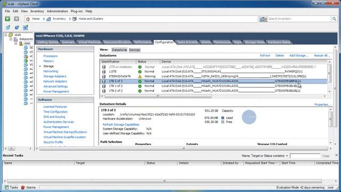Open Security Profile settings

tap(53, 142)
